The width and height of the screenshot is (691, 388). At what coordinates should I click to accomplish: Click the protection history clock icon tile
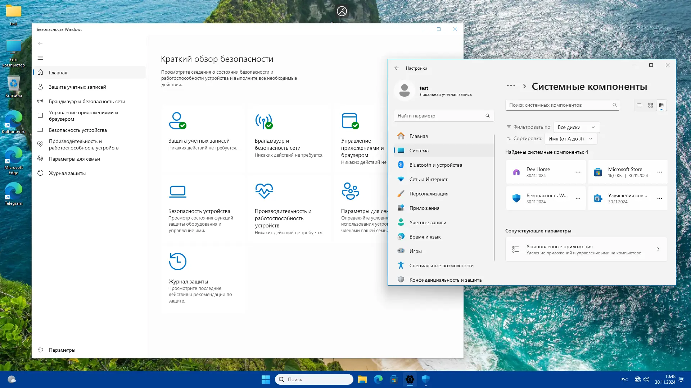pos(177,262)
